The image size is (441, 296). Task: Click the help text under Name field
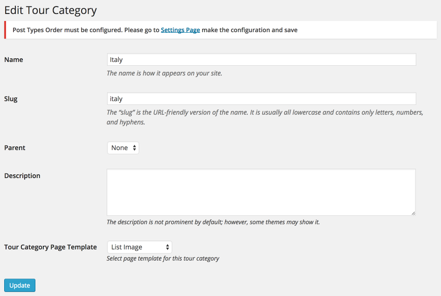pos(164,73)
